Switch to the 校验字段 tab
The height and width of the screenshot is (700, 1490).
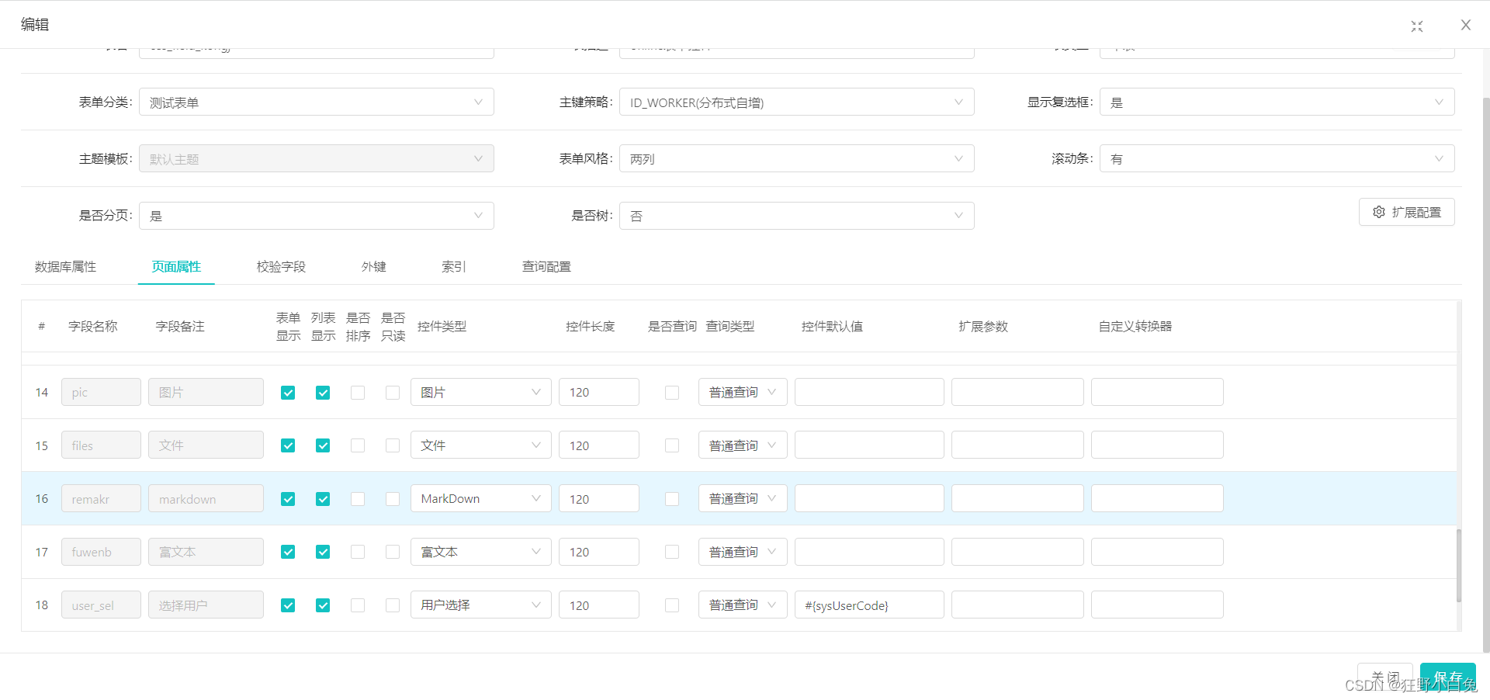coord(281,266)
